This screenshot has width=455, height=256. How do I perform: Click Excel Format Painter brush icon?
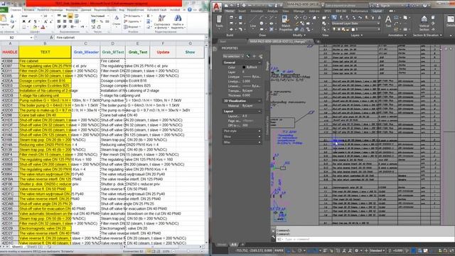pyautogui.click(x=13, y=27)
